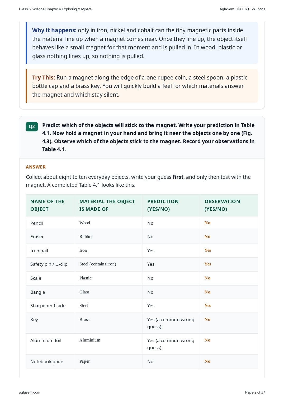
Task: Click the 'Iron nail' table cell
Action: pyautogui.click(x=50, y=251)
